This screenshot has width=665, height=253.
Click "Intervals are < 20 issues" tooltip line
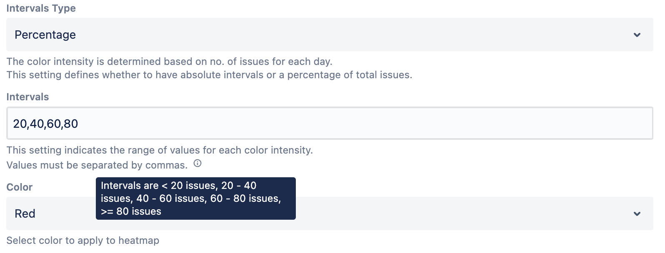point(159,186)
